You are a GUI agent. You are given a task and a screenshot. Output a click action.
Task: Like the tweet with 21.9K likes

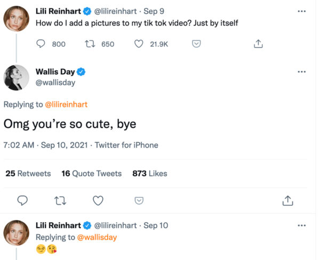click(139, 44)
